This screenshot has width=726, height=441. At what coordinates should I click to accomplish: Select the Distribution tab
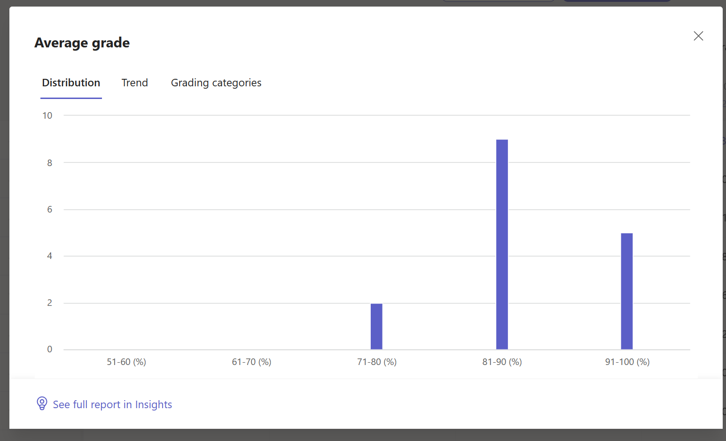coord(71,83)
